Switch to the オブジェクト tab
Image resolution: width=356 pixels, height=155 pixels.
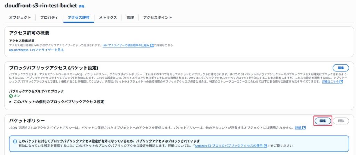20,17
